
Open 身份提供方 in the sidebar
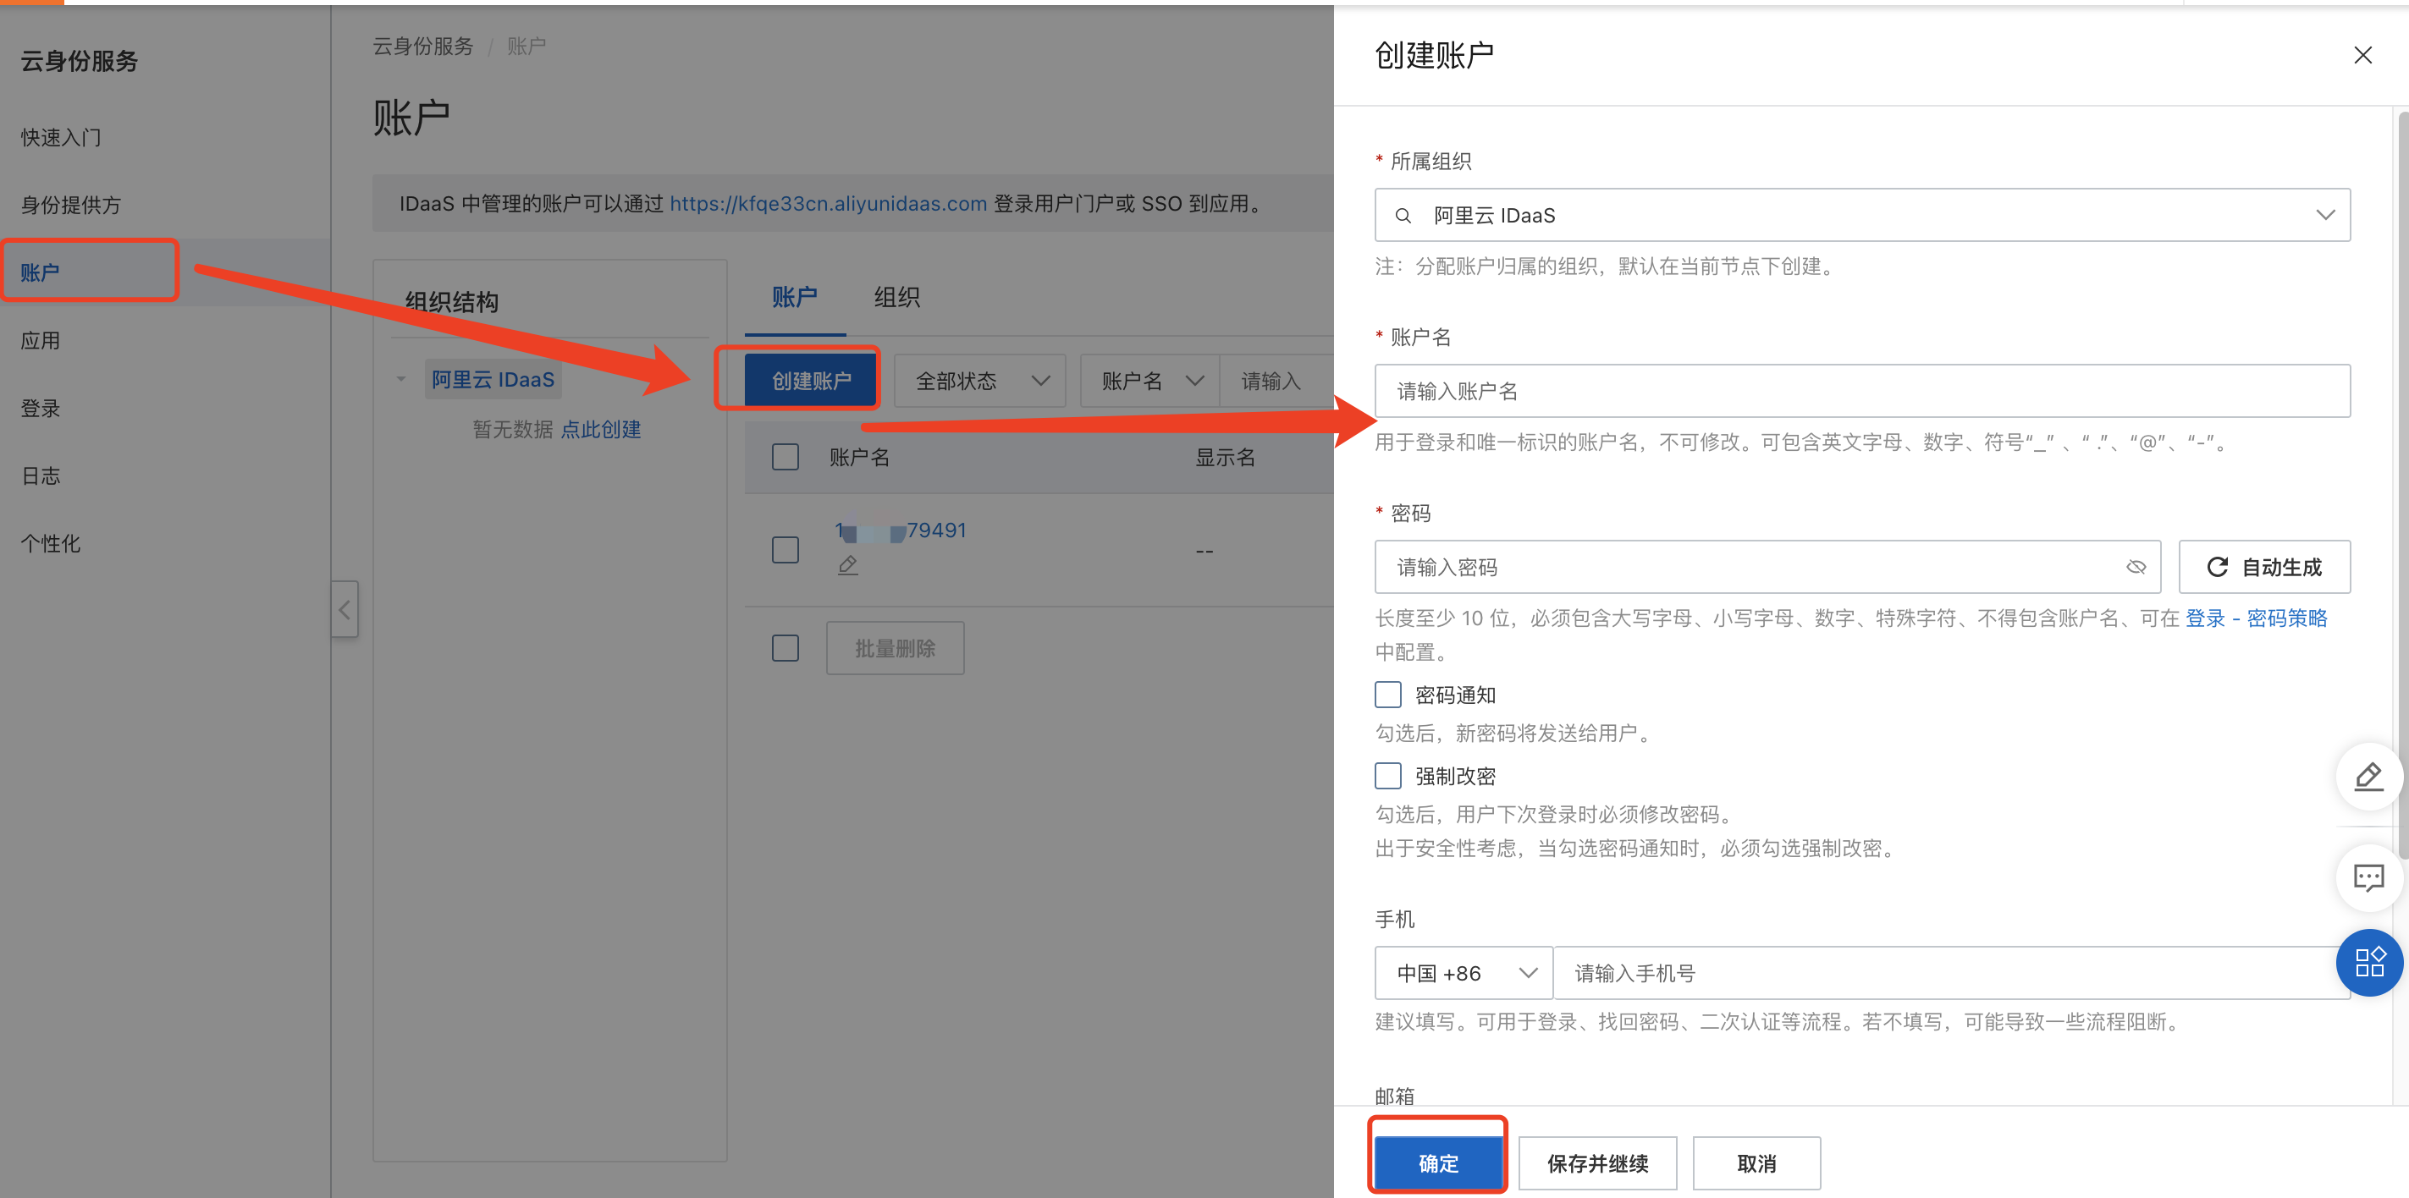coord(71,205)
